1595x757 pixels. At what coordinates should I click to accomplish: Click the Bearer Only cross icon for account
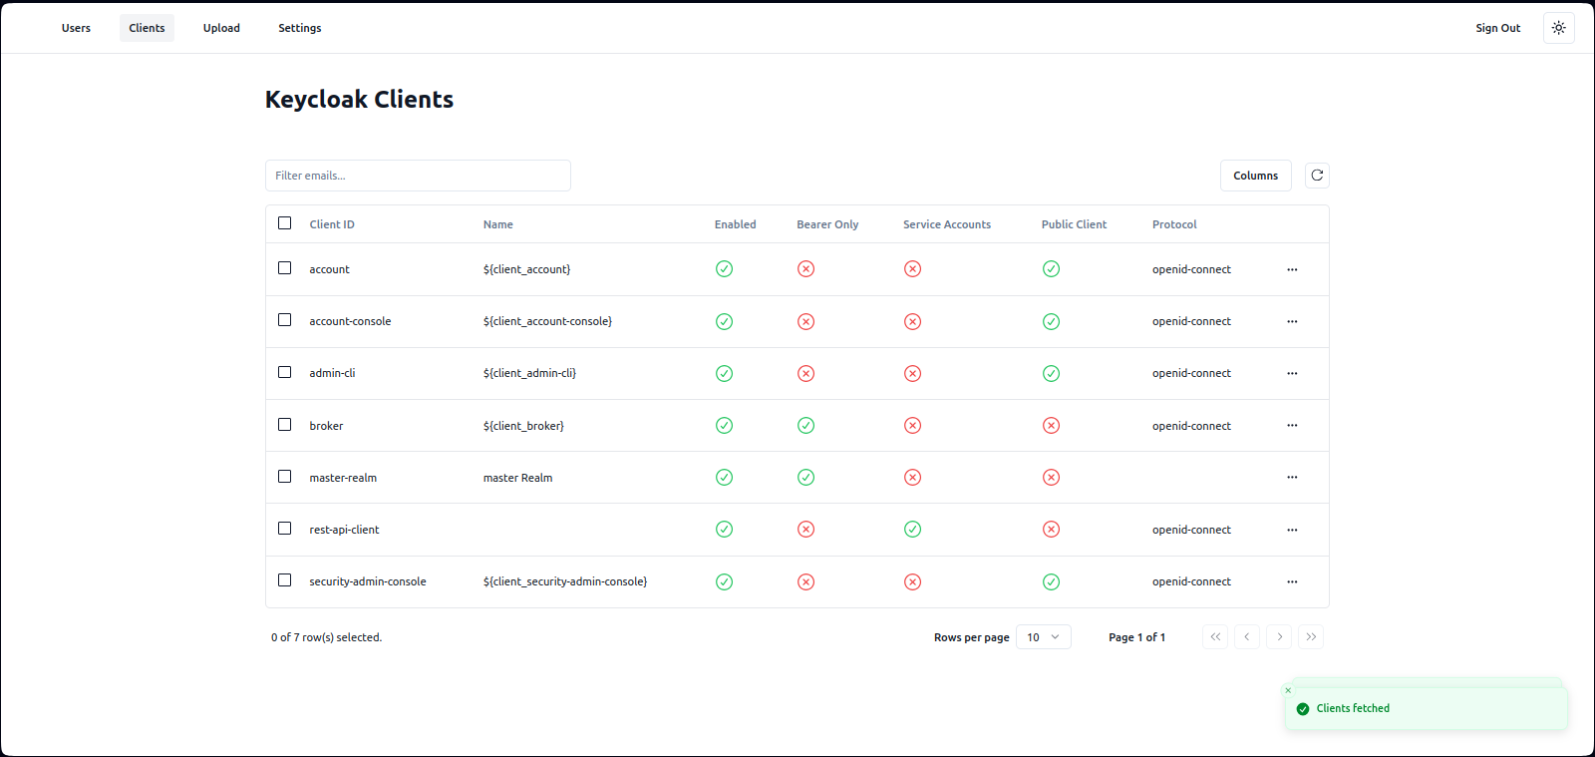(x=806, y=269)
